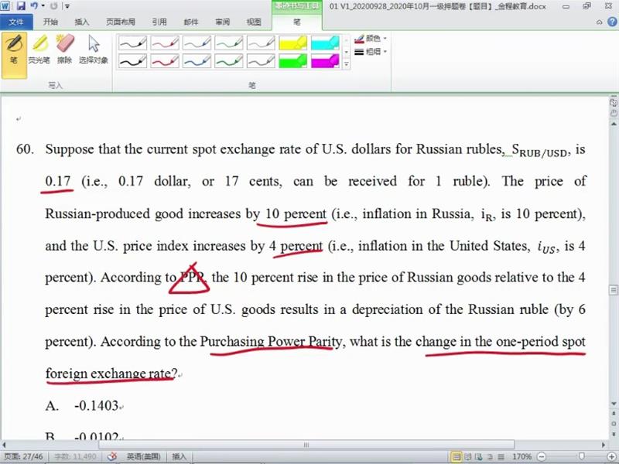Switch to the 审阅 (Review) ribbon tab
The height and width of the screenshot is (464, 619).
pos(222,22)
